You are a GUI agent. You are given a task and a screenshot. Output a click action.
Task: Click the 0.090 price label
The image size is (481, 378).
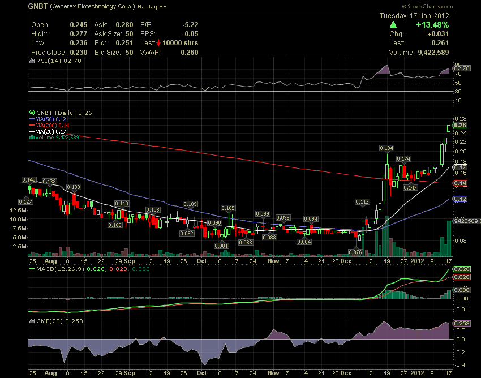coord(214,223)
